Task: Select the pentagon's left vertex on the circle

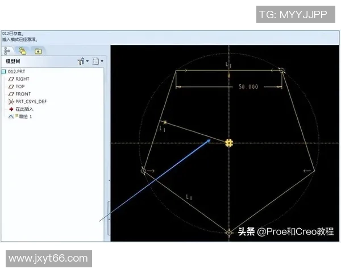Action: [143, 171]
